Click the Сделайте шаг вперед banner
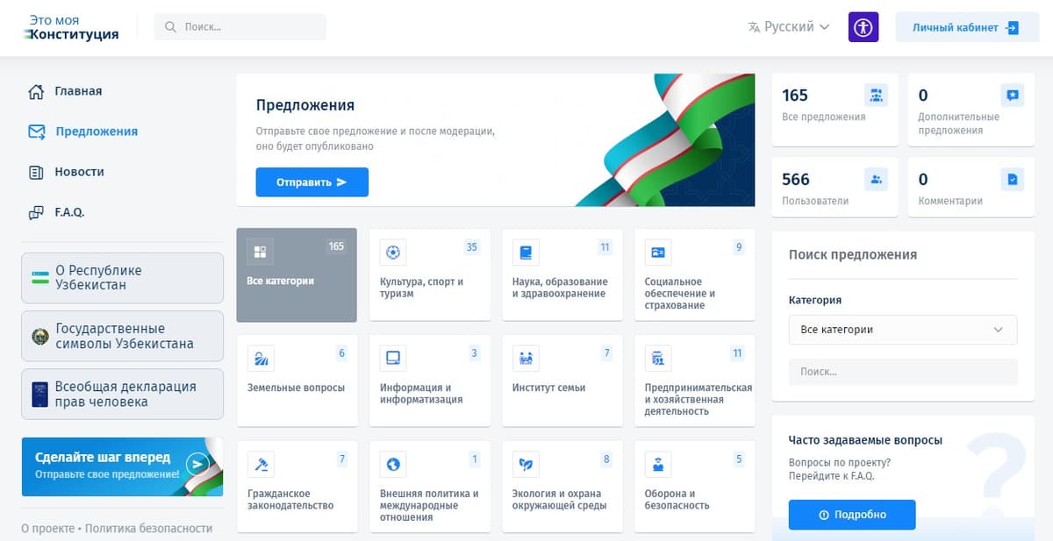The image size is (1053, 541). coord(123,467)
